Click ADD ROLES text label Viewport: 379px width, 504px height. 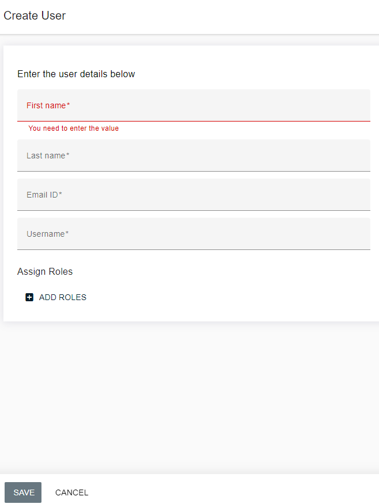(x=63, y=297)
